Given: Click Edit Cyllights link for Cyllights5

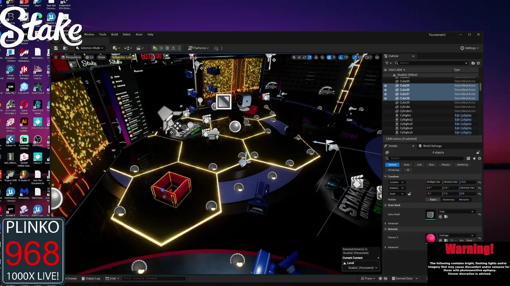Looking at the screenshot, I should pos(463,133).
